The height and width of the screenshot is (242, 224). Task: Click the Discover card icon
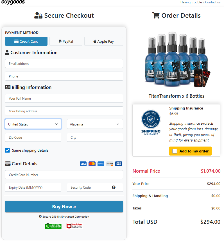pyautogui.click(x=110, y=164)
